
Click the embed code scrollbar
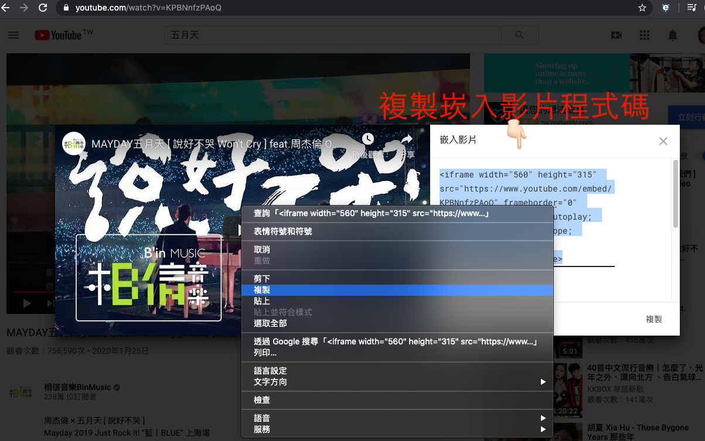(x=675, y=194)
